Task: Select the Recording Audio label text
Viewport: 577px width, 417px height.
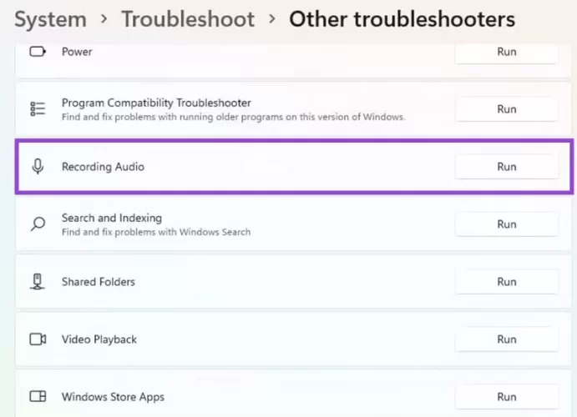Action: tap(103, 167)
